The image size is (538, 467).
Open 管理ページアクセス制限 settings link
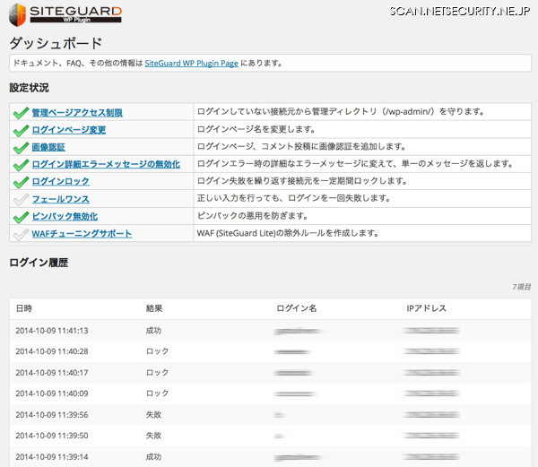tap(77, 113)
